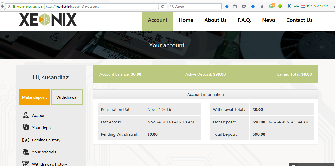Open Withdrawals history via its ATM icon
335x166 pixels.
26,163
